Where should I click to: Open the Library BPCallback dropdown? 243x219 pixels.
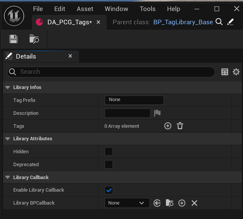(127, 203)
